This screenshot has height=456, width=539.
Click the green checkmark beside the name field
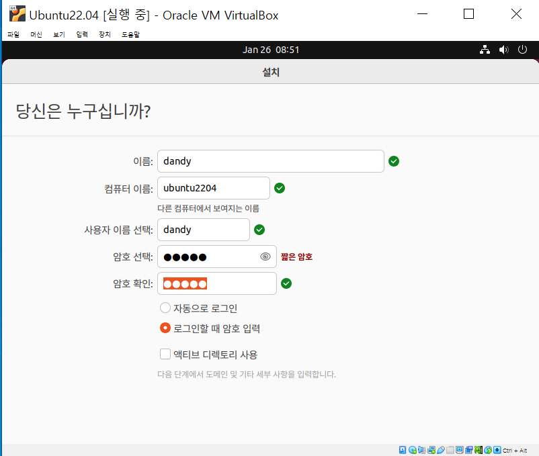[x=394, y=161]
